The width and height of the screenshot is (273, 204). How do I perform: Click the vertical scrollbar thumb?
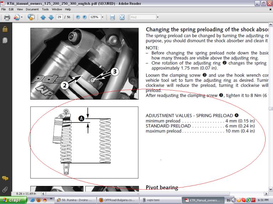point(271,109)
